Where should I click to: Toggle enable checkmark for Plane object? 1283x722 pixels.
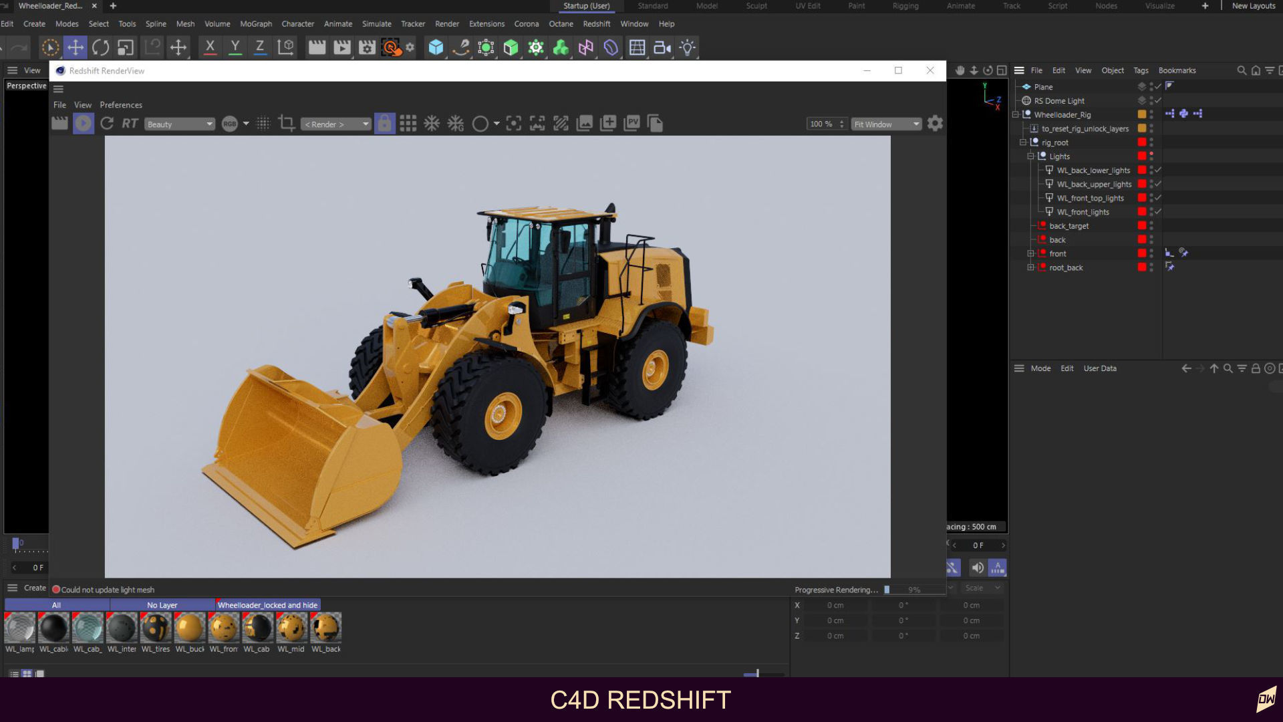(1158, 87)
